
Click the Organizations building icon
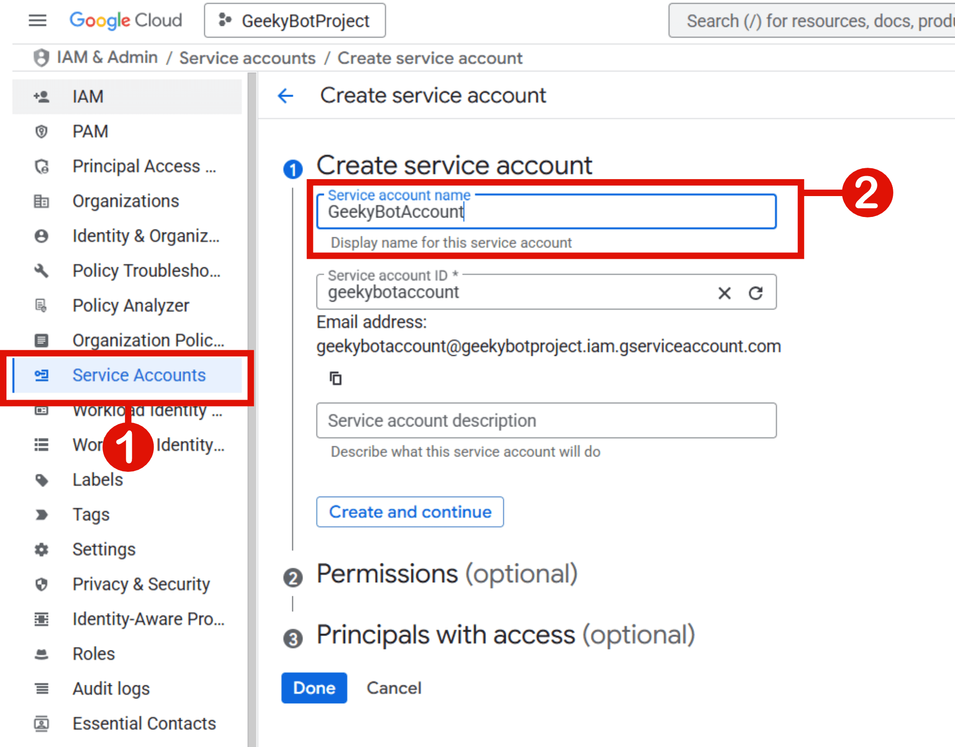click(41, 201)
